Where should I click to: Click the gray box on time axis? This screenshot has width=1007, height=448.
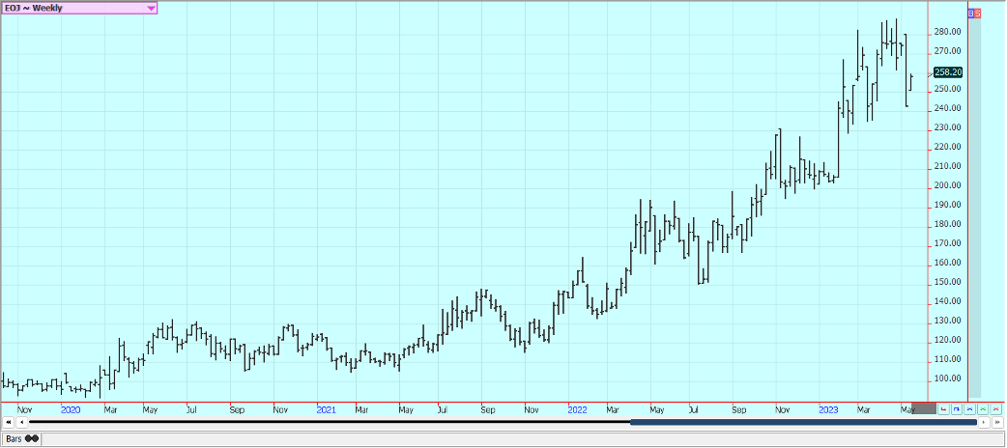click(924, 408)
